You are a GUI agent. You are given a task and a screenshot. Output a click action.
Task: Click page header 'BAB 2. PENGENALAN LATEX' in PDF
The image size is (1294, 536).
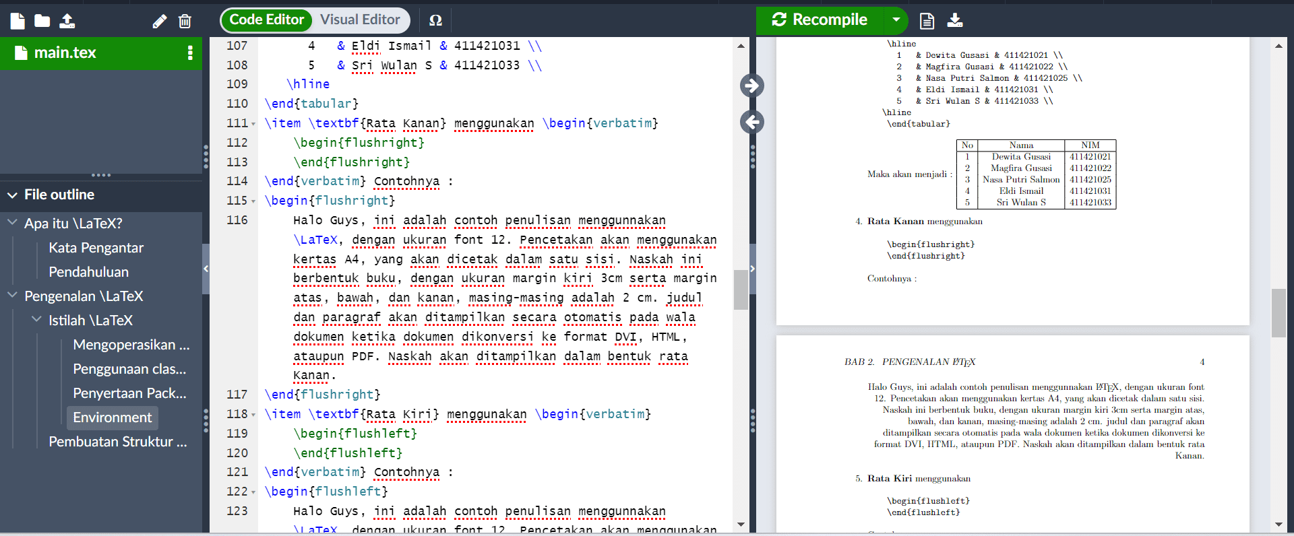point(910,362)
